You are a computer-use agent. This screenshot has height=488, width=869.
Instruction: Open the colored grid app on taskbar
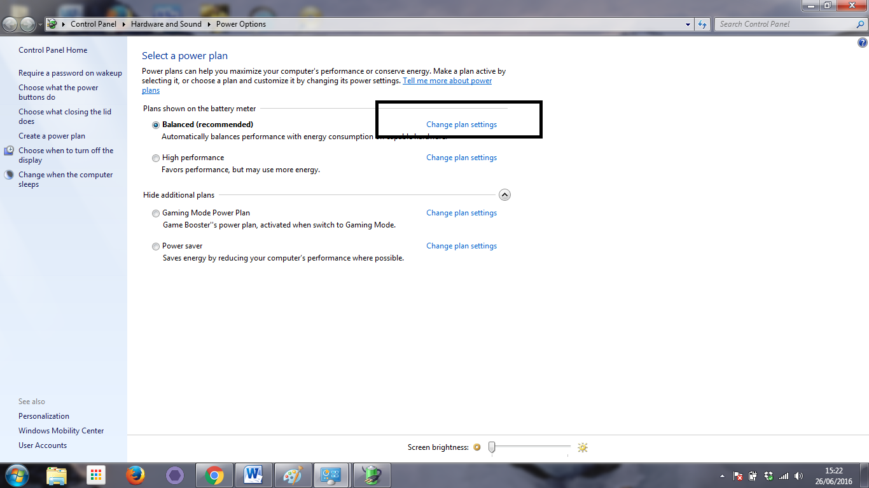(x=96, y=475)
